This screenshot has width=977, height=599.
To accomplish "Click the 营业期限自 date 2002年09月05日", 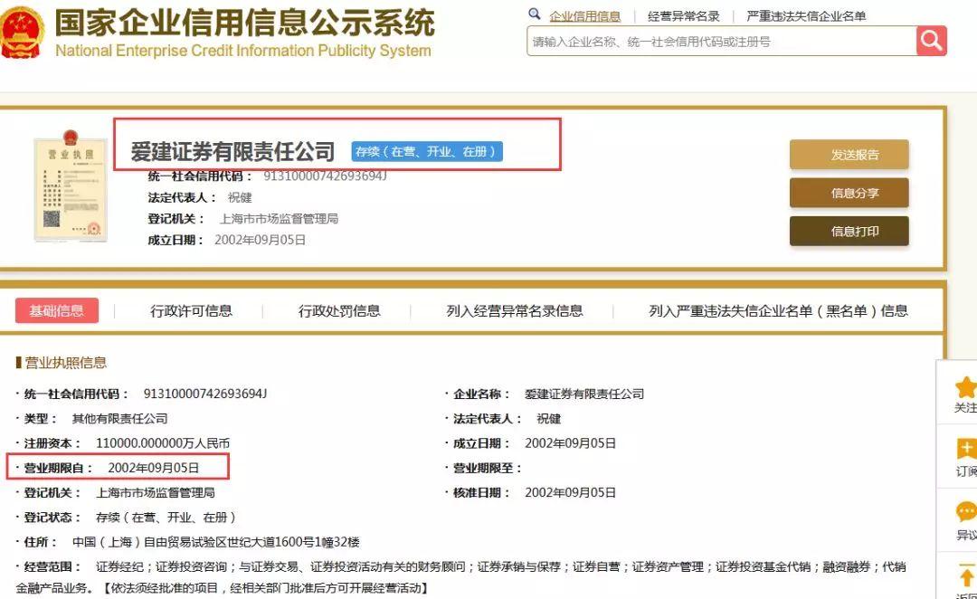I will click(153, 468).
